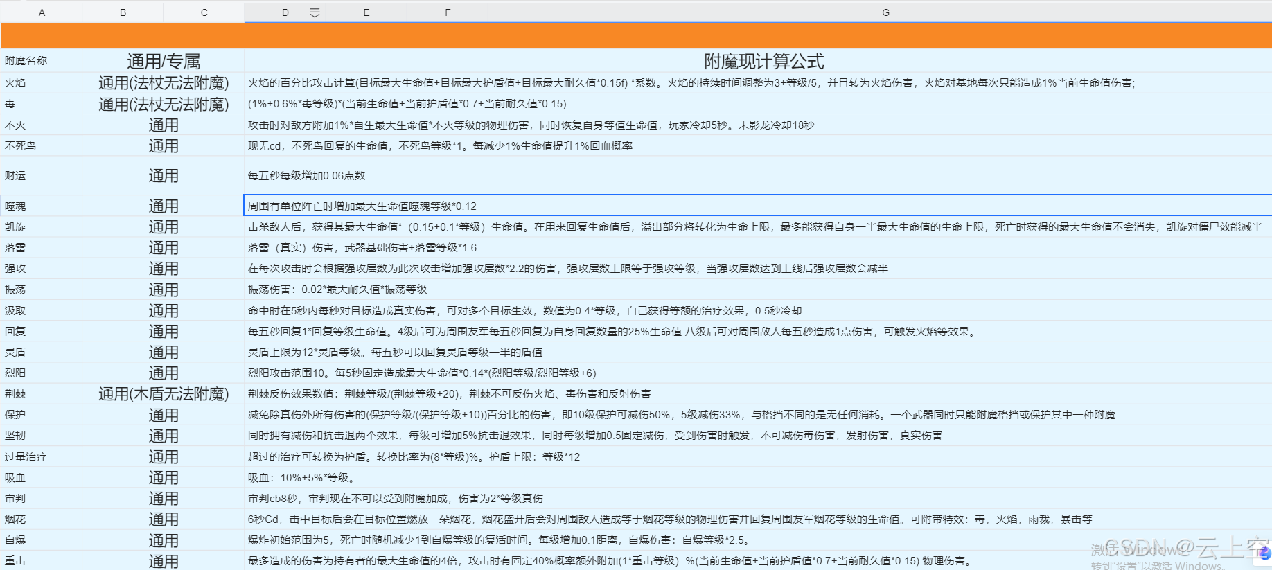The image size is (1272, 570).
Task: Click the formula cell '每五秒每级增加0.06点数'
Action: 758,176
